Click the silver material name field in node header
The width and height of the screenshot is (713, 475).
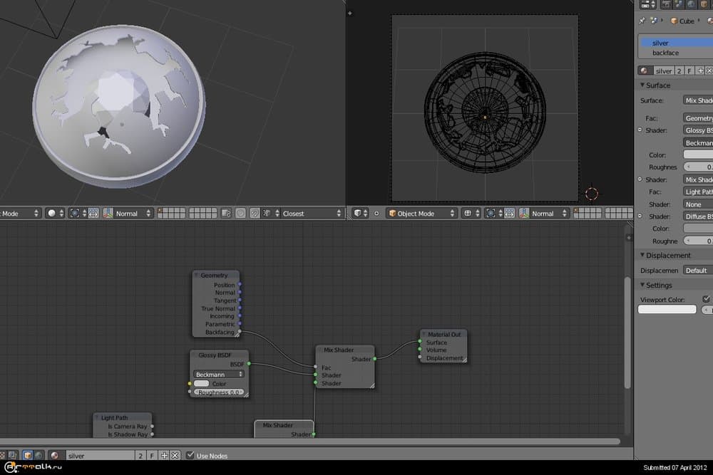pos(100,455)
